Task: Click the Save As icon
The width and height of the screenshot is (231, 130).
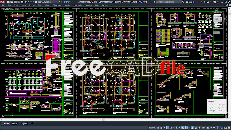Action: click(x=18, y=2)
